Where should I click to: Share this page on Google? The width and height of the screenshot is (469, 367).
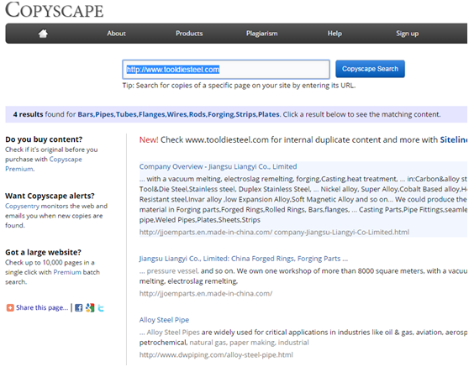tap(90, 308)
